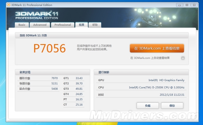Switch to the Basic tab
Image resolution: width=203 pixels, height=125 pixels.
22,25
